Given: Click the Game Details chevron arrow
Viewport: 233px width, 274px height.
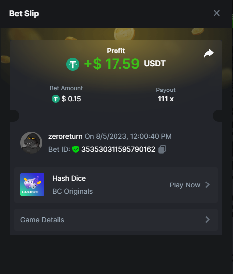Looking at the screenshot, I should click(207, 220).
